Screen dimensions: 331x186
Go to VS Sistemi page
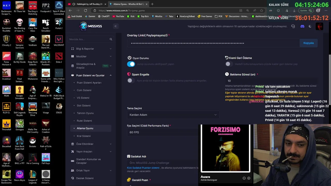click(83, 98)
